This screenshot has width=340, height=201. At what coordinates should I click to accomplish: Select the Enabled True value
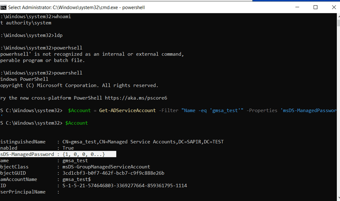point(68,148)
